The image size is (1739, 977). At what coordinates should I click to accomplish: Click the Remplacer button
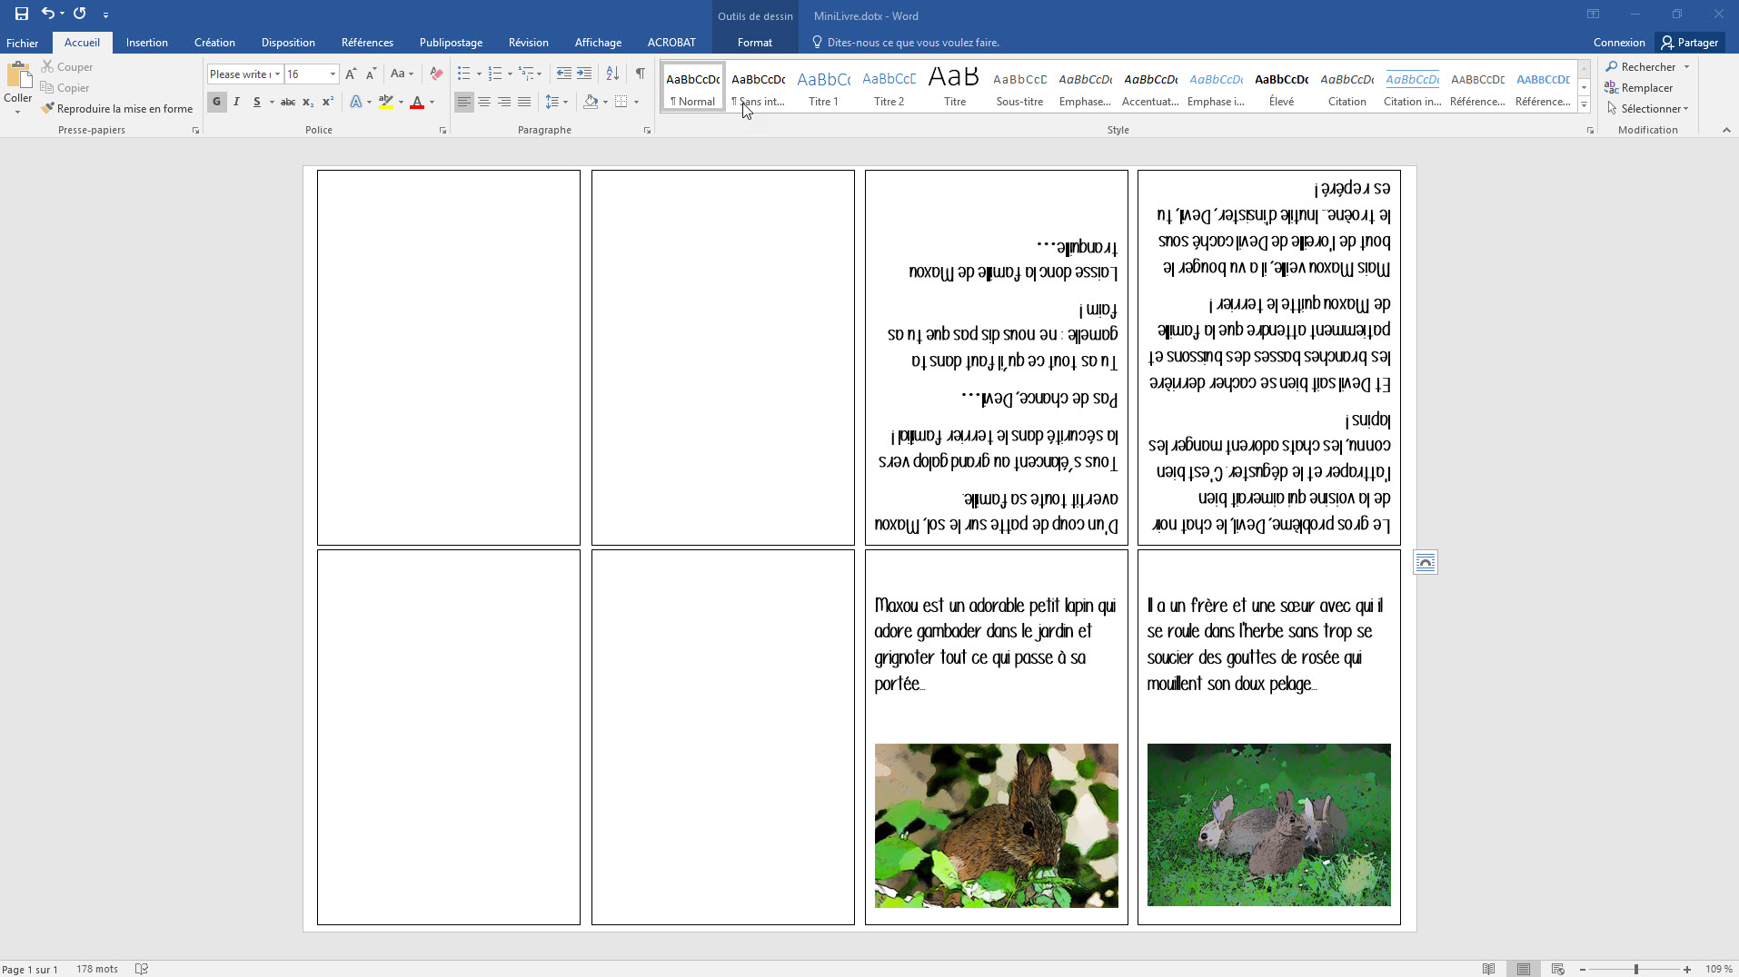point(1639,88)
